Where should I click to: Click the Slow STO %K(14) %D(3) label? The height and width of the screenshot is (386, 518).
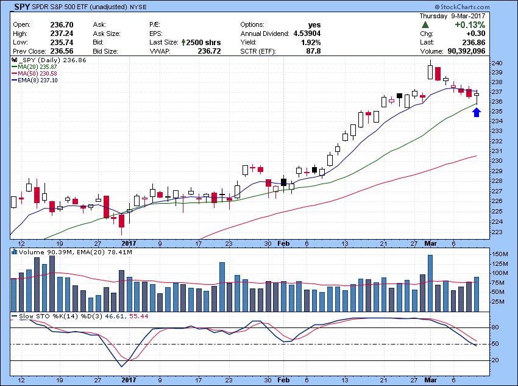pyautogui.click(x=61, y=316)
